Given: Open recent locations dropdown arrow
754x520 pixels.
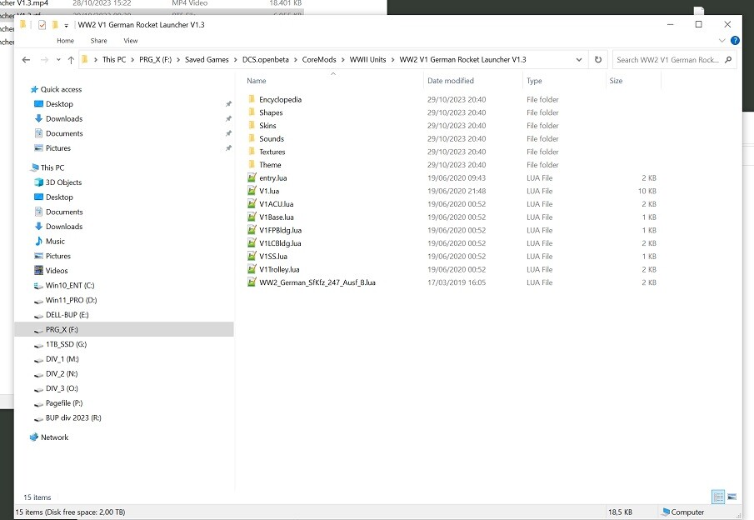Looking at the screenshot, I should click(x=58, y=60).
